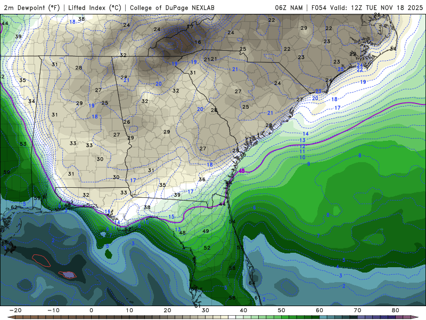Click the '2m Dewpoint (°F)' title text
This screenshot has height=320, width=426.
tap(32, 7)
